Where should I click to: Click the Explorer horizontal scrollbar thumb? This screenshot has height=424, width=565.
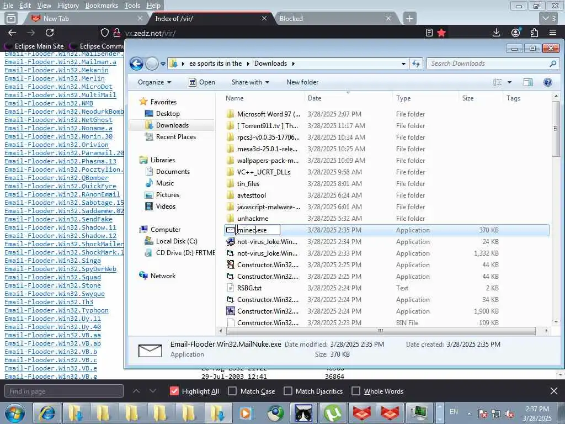tap(381, 331)
